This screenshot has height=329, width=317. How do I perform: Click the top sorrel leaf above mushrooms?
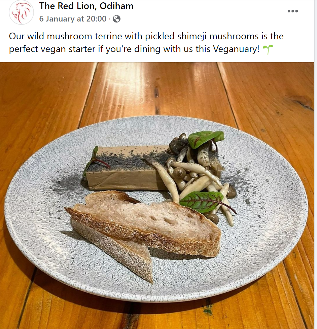pos(206,138)
